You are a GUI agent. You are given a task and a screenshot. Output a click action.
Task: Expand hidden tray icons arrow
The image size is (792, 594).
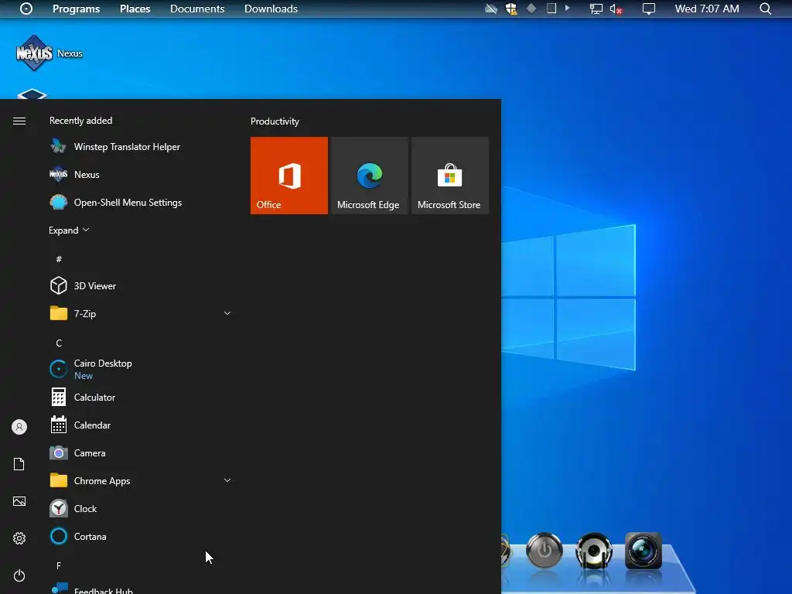(567, 8)
